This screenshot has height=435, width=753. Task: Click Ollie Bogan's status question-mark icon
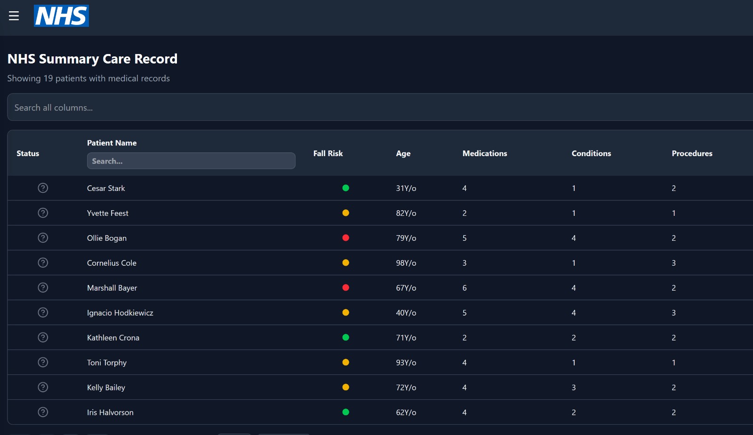pyautogui.click(x=43, y=238)
